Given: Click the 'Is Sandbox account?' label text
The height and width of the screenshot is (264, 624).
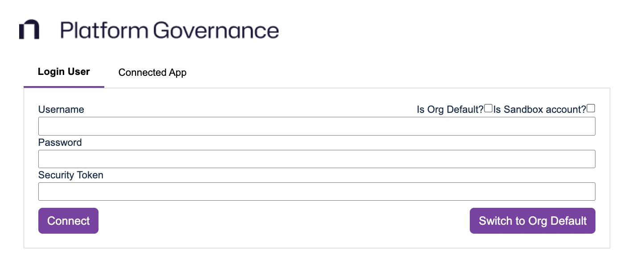Looking at the screenshot, I should click(541, 109).
